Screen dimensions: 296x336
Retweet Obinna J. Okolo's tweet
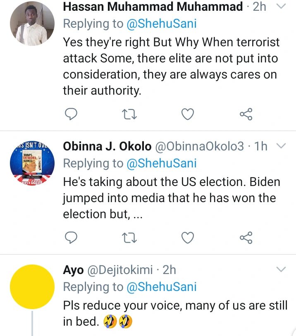[130, 237]
